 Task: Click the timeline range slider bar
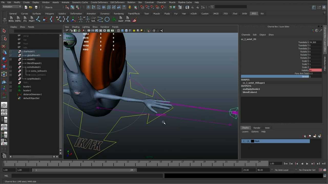(84, 170)
